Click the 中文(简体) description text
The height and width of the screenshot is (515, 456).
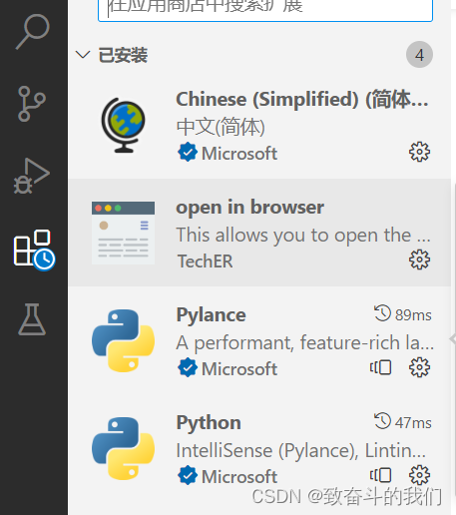tap(221, 127)
